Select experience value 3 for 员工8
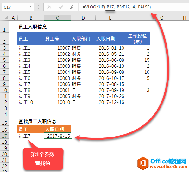Image resolution: width=189 pixels, height=172 pixels. (x=137, y=90)
